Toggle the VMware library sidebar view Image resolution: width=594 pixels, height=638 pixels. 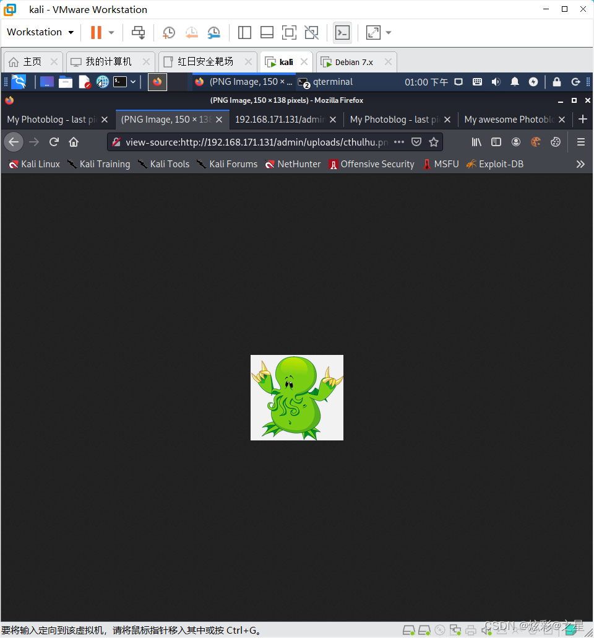coord(244,33)
